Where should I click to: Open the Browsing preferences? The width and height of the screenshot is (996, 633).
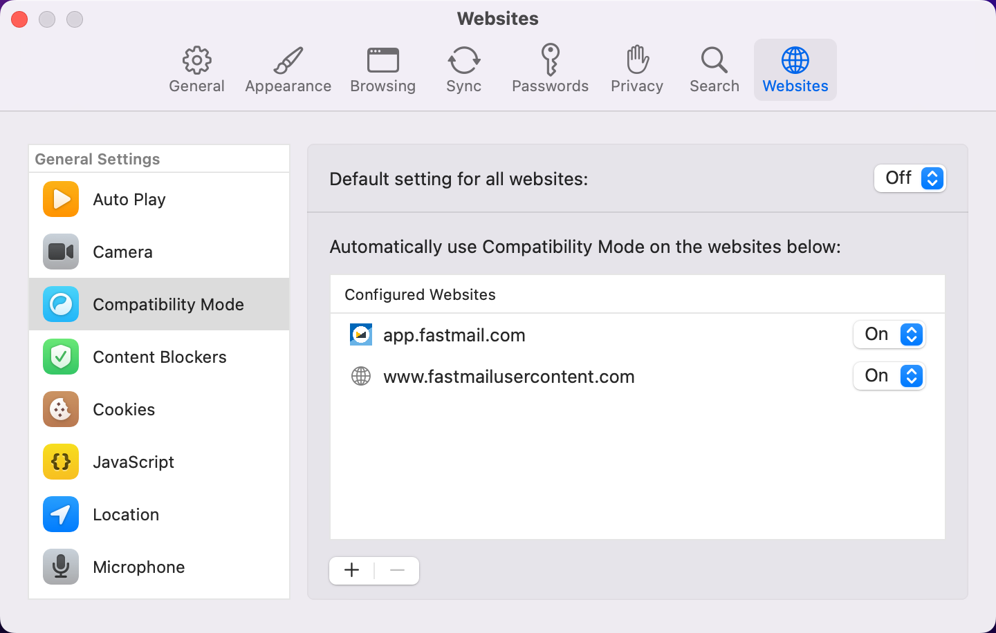coord(382,69)
